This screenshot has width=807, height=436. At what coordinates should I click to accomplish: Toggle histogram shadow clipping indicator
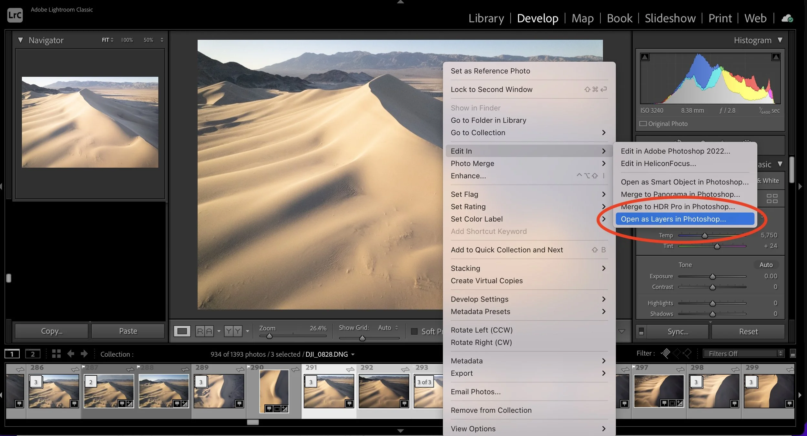(645, 57)
